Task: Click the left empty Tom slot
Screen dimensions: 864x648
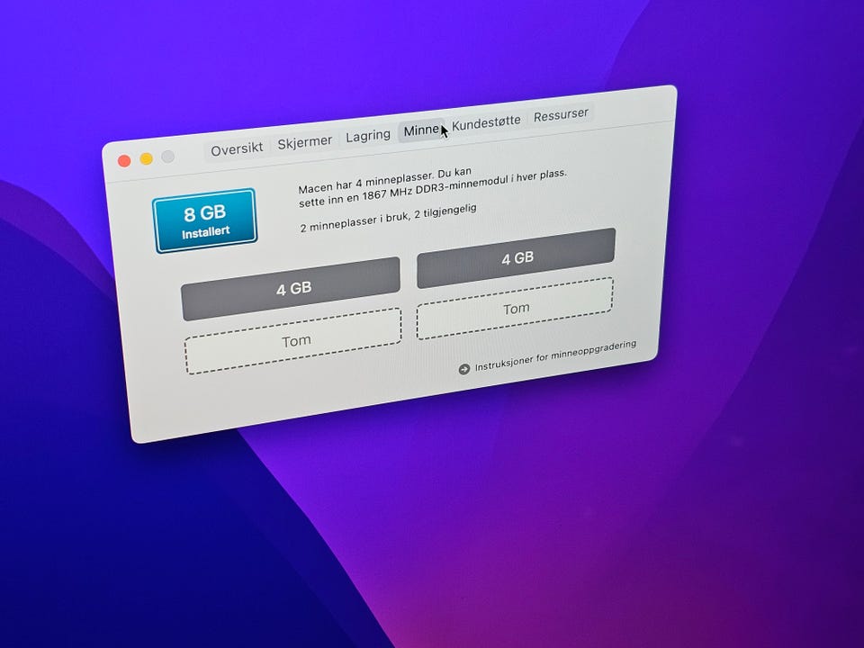Action: tap(293, 341)
